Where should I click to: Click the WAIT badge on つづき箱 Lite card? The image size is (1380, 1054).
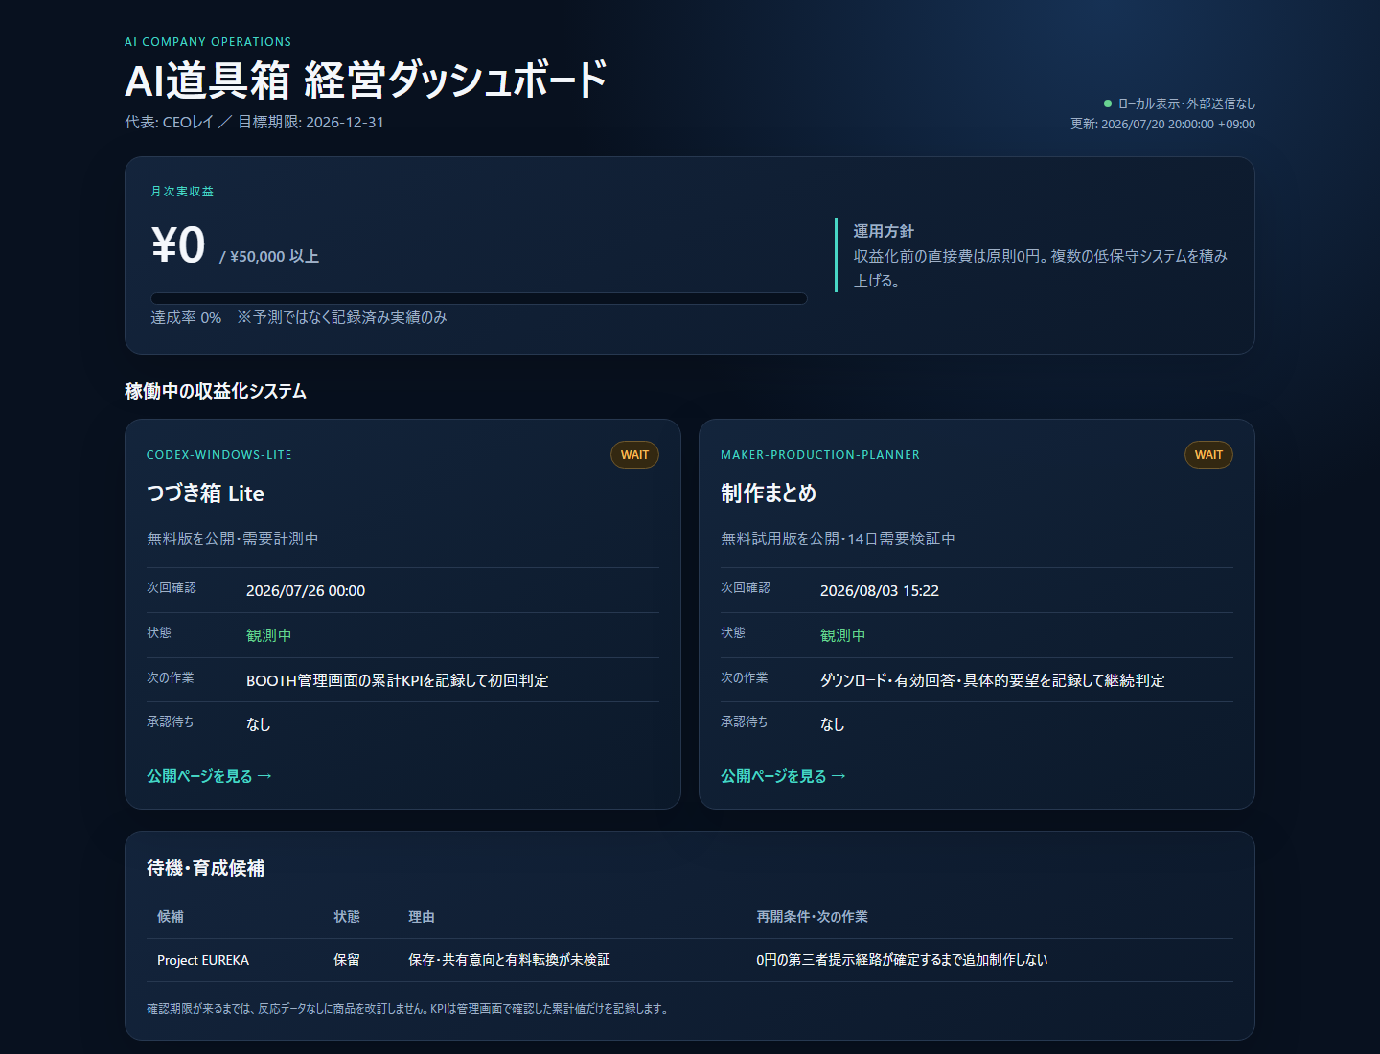tap(634, 455)
